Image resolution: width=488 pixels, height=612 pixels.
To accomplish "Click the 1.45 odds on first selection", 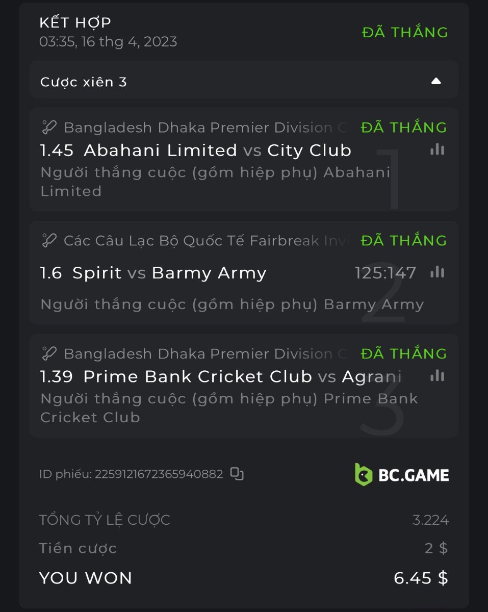I will 57,150.
